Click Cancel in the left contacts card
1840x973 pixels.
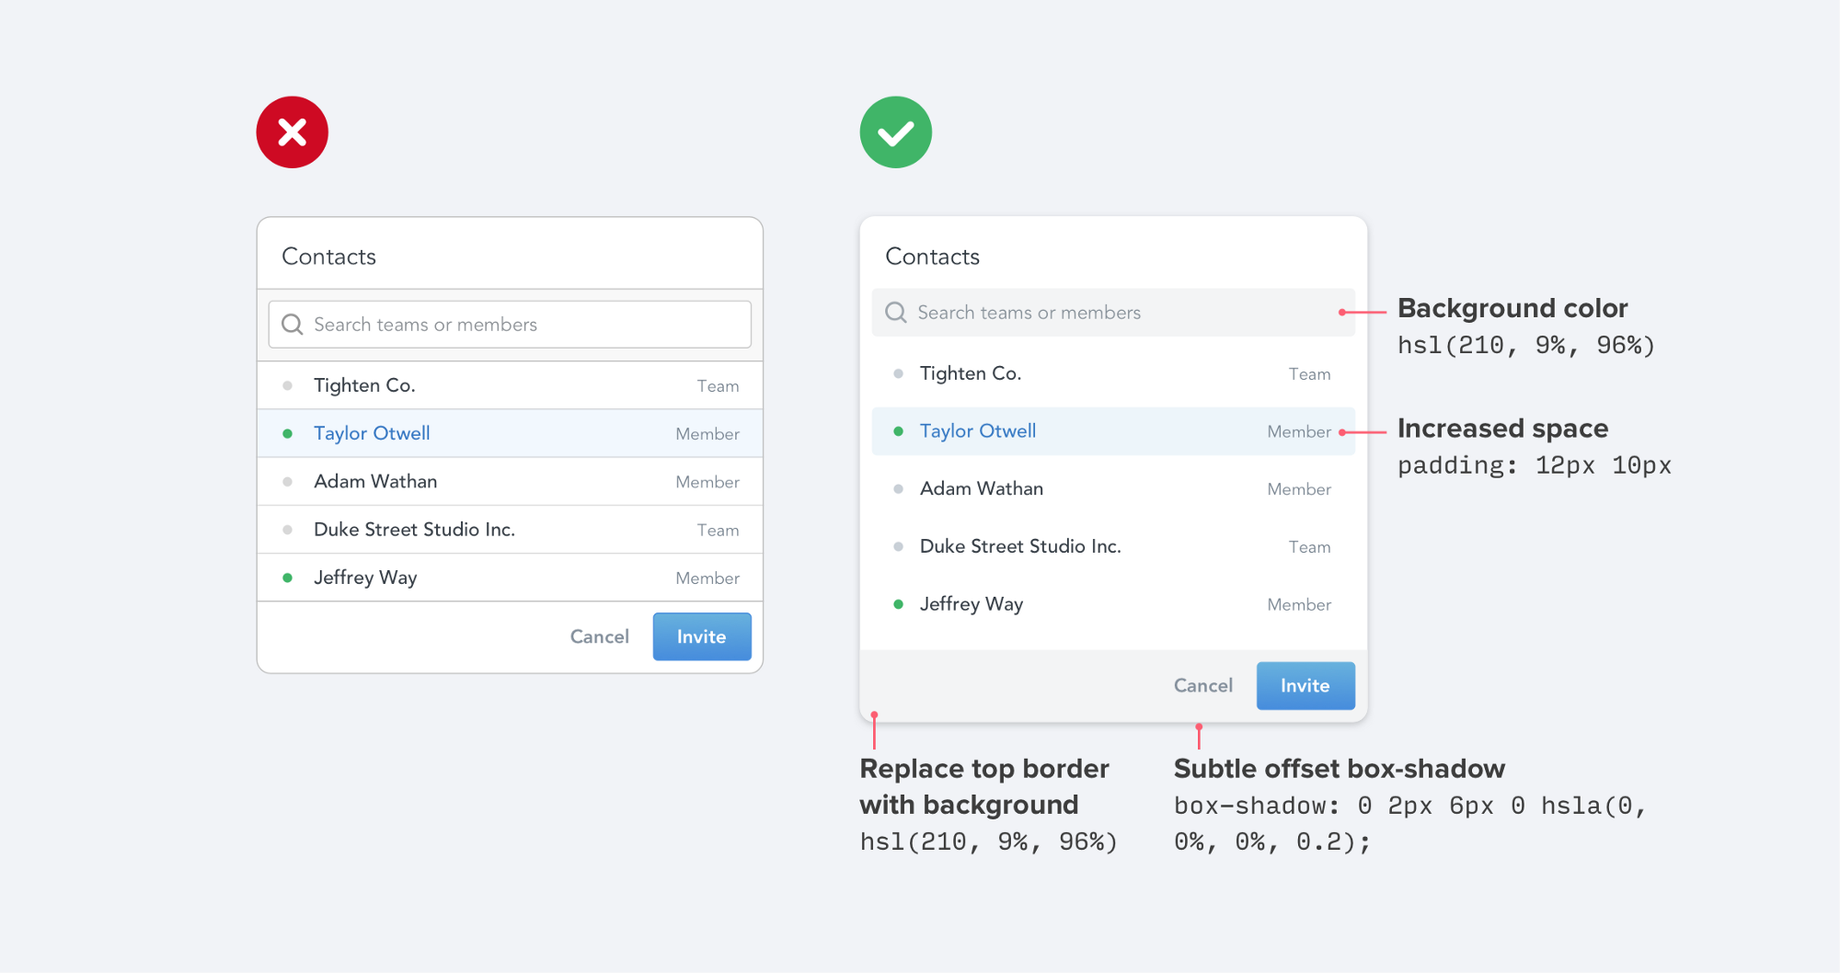click(x=600, y=636)
